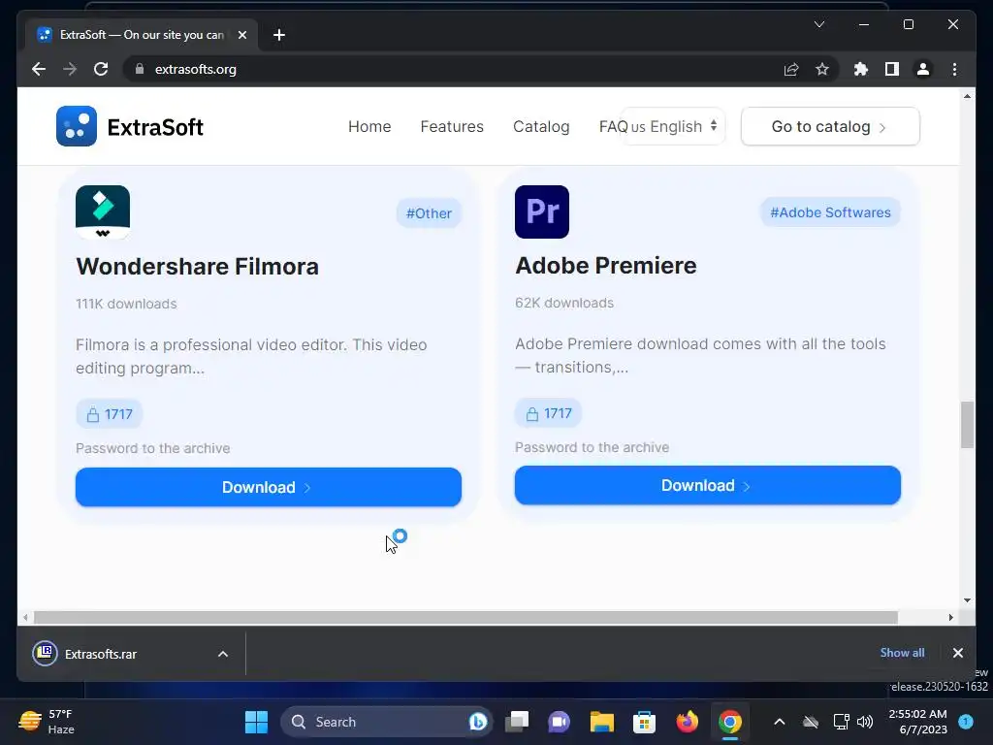
Task: Click the Chrome taskbar icon
Action: pyautogui.click(x=729, y=722)
